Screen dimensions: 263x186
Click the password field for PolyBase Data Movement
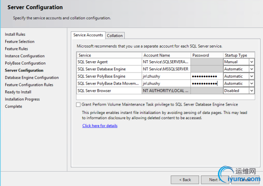click(207, 83)
